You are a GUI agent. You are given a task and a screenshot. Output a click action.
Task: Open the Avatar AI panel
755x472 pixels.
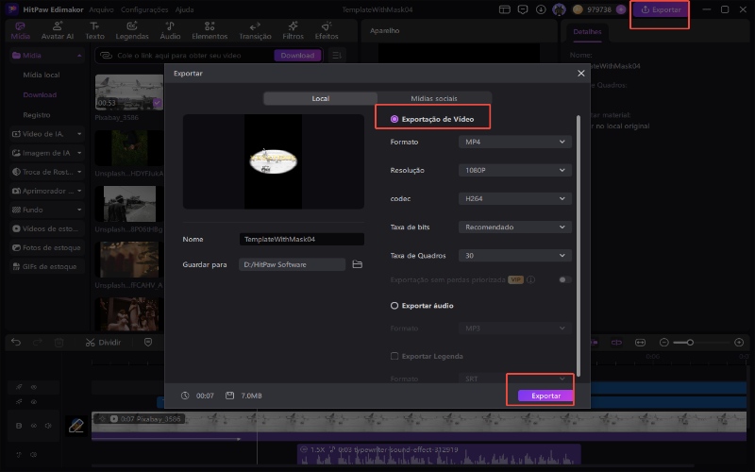click(57, 30)
